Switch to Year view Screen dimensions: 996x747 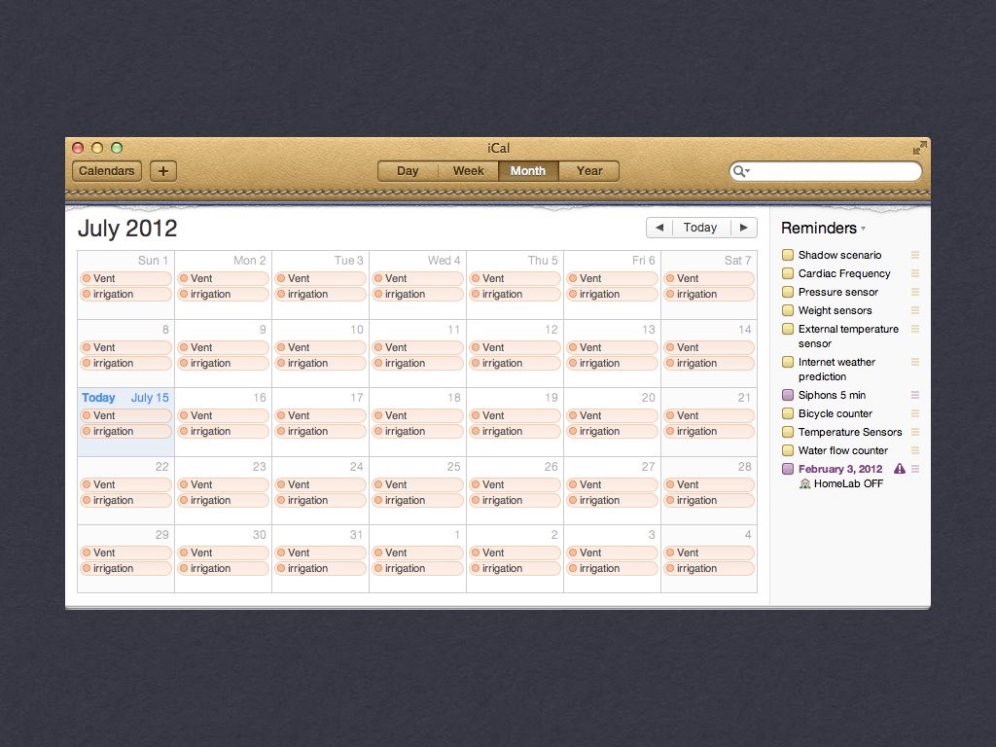[x=589, y=171]
